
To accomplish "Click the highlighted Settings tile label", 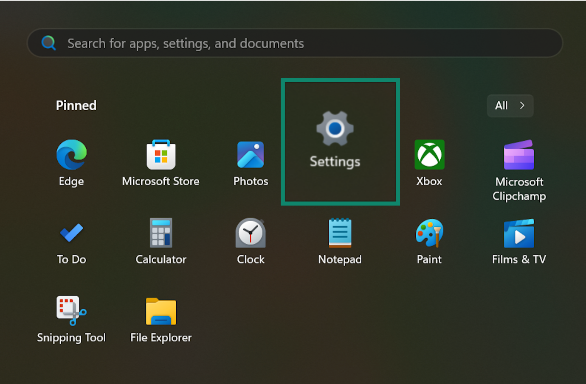I will pos(335,161).
